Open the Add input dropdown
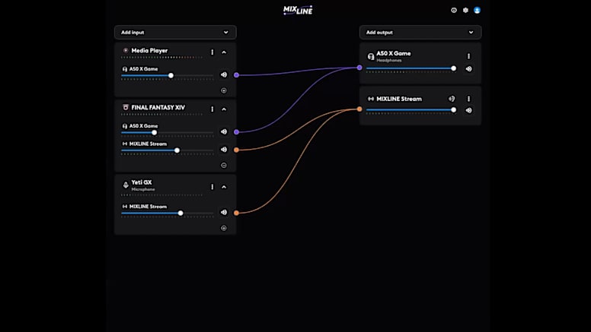The width and height of the screenshot is (591, 332). 175,33
